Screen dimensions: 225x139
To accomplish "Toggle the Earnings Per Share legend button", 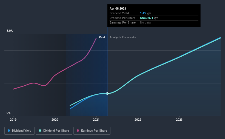I will [x=92, y=131].
